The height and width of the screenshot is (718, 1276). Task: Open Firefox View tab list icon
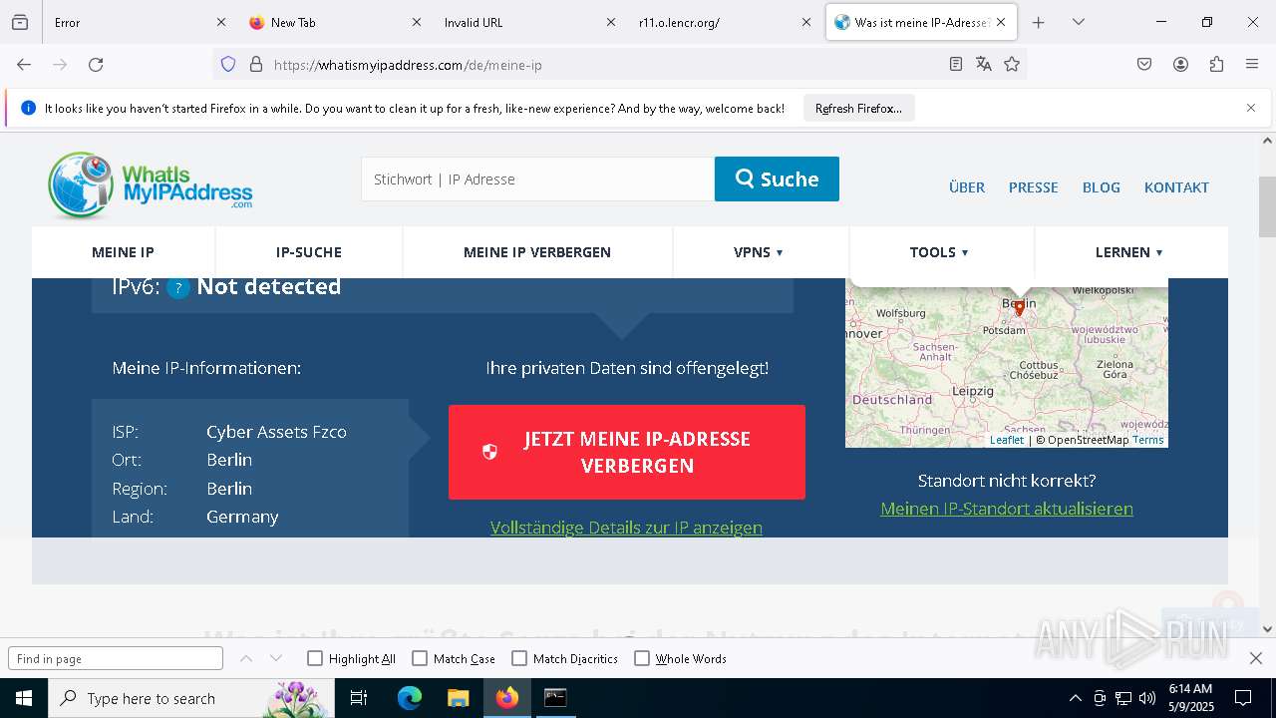click(x=20, y=22)
